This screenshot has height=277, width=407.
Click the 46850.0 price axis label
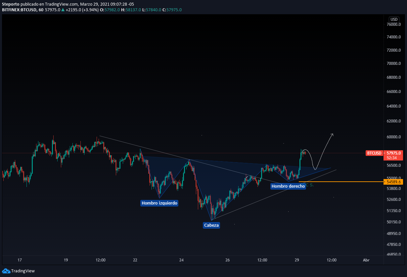click(x=394, y=254)
